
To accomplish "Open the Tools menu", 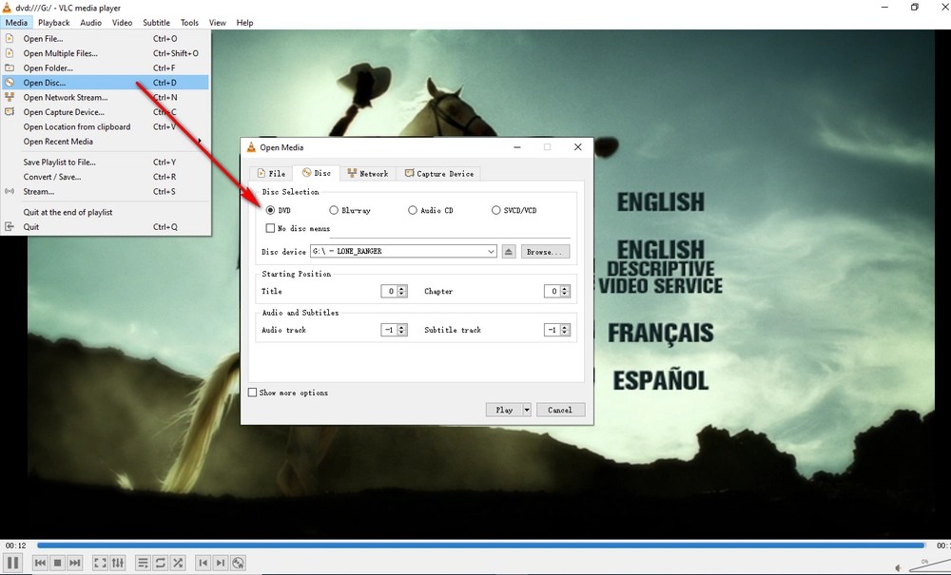I will pos(189,23).
